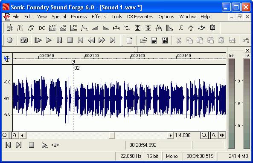
Task: Open the Effects menu
Action: tap(99, 17)
